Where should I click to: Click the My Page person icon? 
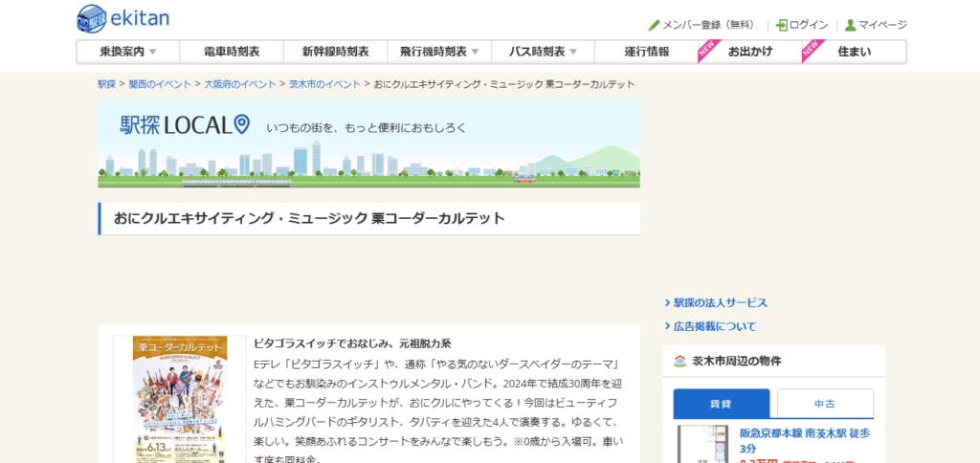tap(850, 25)
